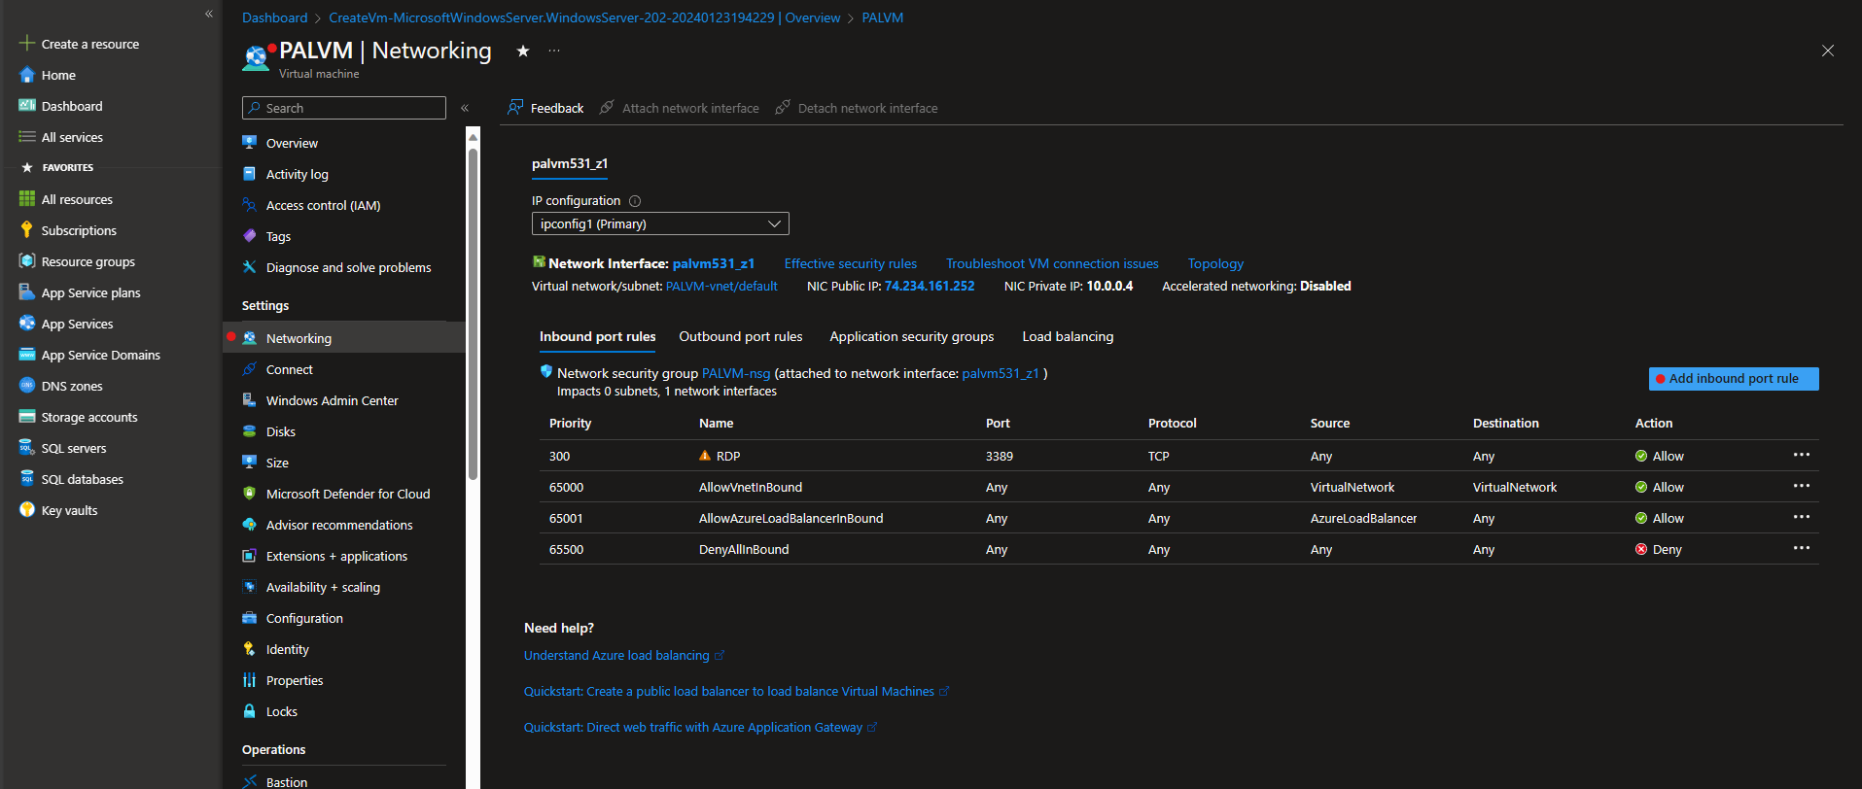This screenshot has height=789, width=1862.
Task: Click PALVM breadcrumb link
Action: click(x=882, y=17)
